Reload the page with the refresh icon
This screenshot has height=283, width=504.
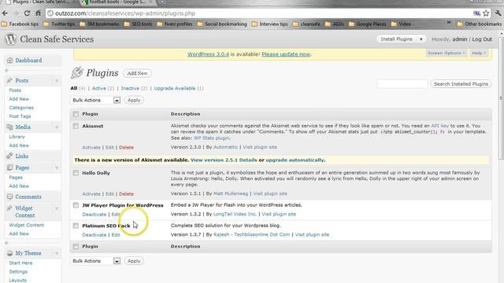(27, 13)
